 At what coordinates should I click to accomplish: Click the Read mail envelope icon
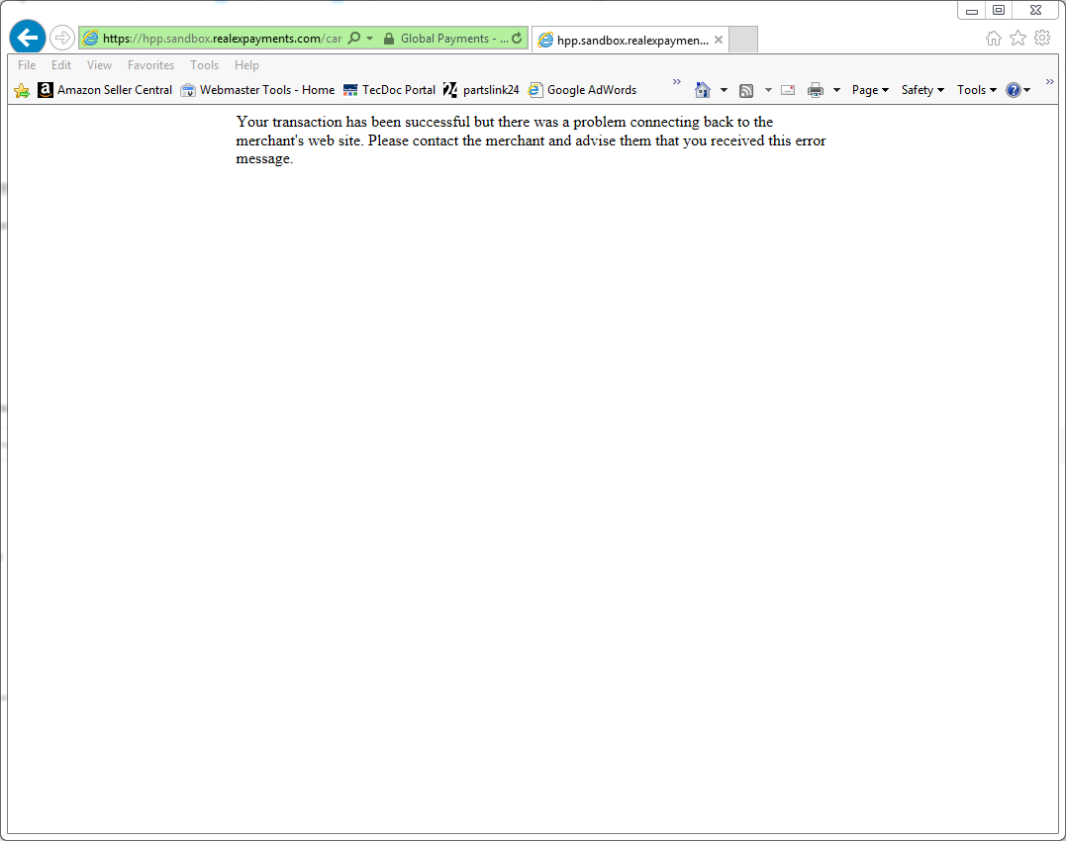(x=788, y=90)
